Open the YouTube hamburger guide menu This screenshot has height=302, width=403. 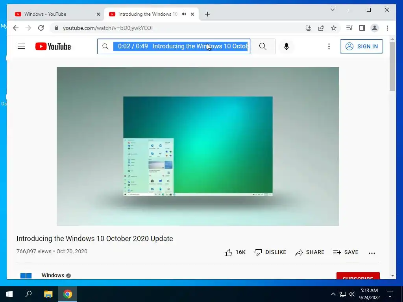pyautogui.click(x=21, y=46)
